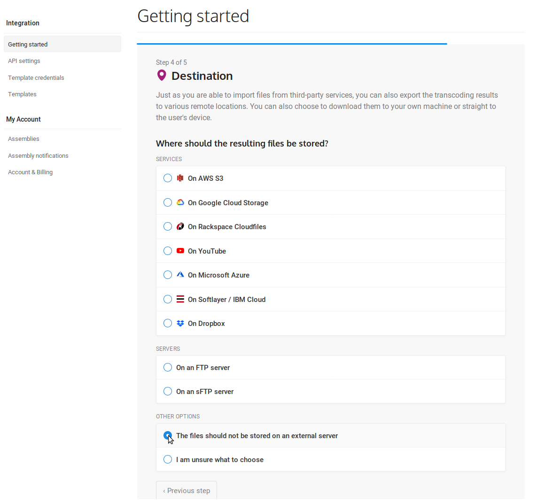View Assembly notifications page

[38, 156]
